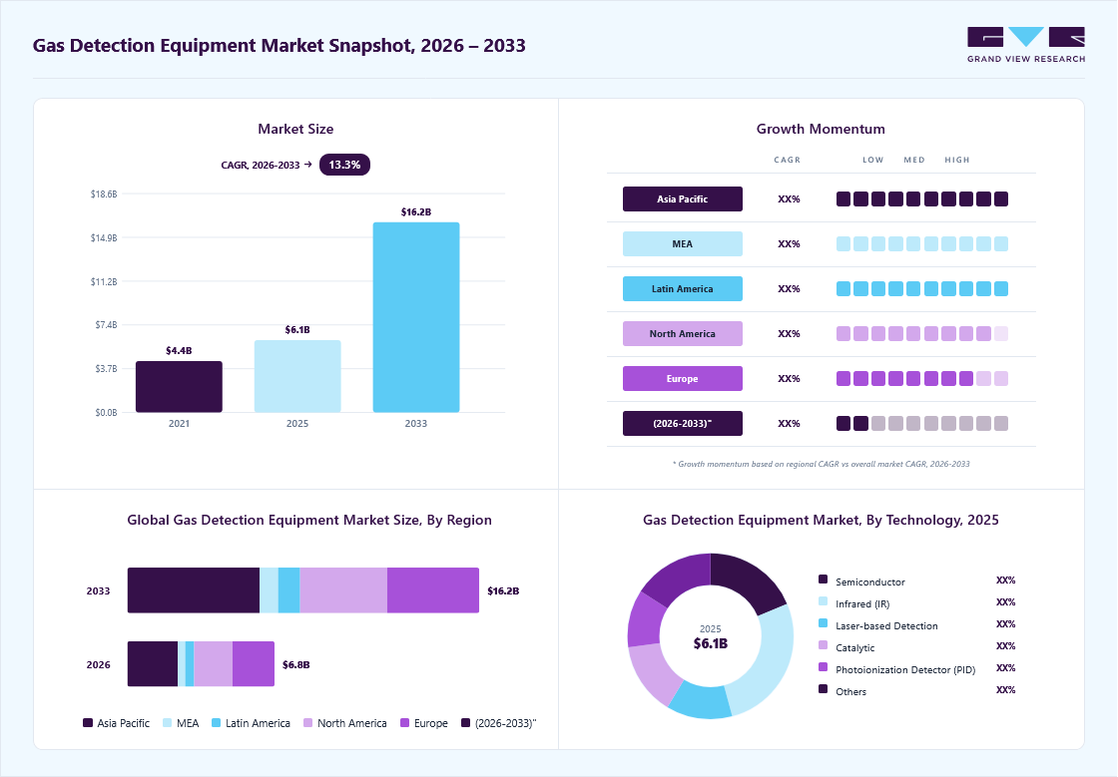This screenshot has height=777, width=1118.
Task: Click the MEA legend color square
Action: pyautogui.click(x=168, y=723)
